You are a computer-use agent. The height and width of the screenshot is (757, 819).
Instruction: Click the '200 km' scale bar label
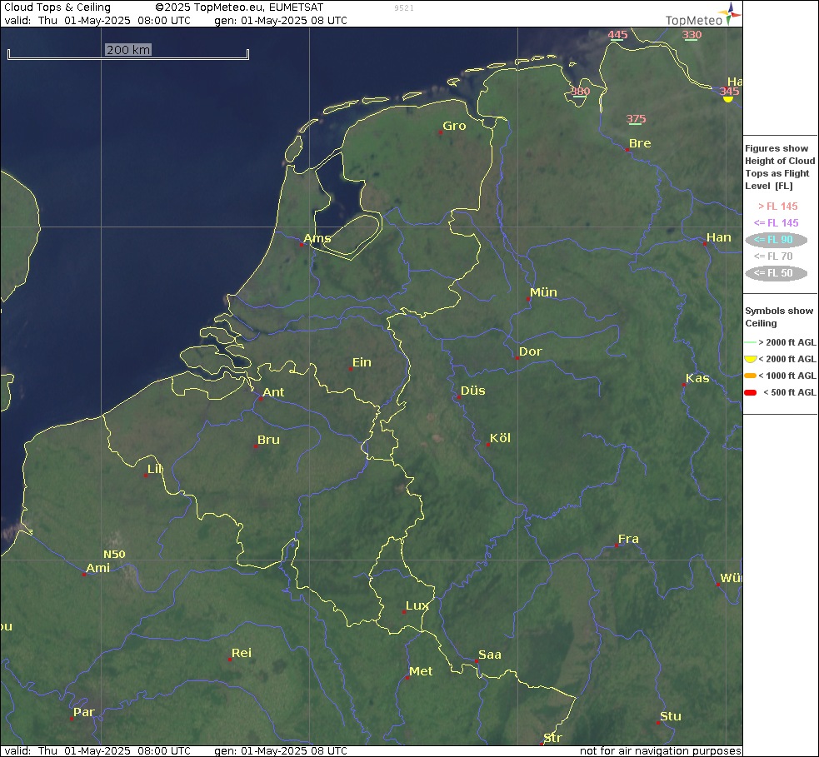click(x=128, y=50)
